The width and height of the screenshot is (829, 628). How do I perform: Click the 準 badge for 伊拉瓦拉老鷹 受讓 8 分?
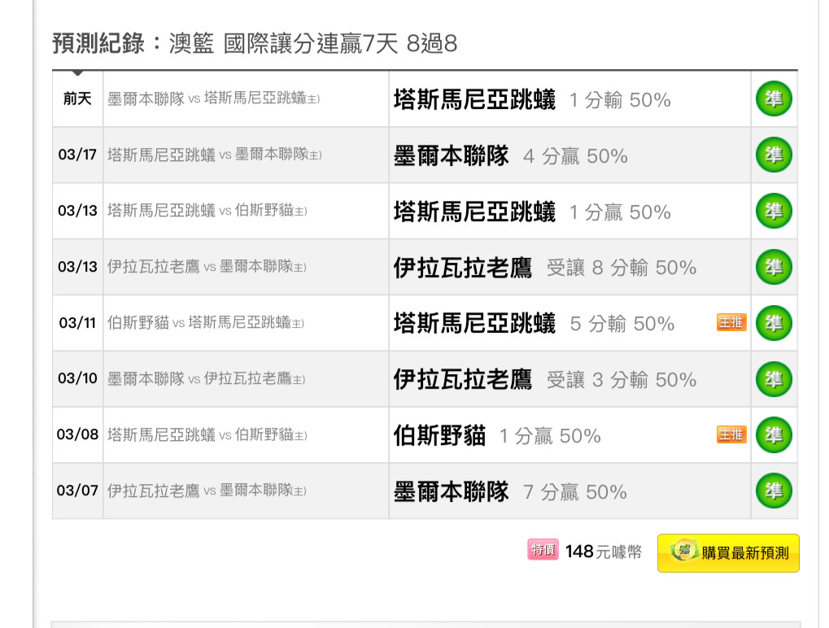[774, 267]
